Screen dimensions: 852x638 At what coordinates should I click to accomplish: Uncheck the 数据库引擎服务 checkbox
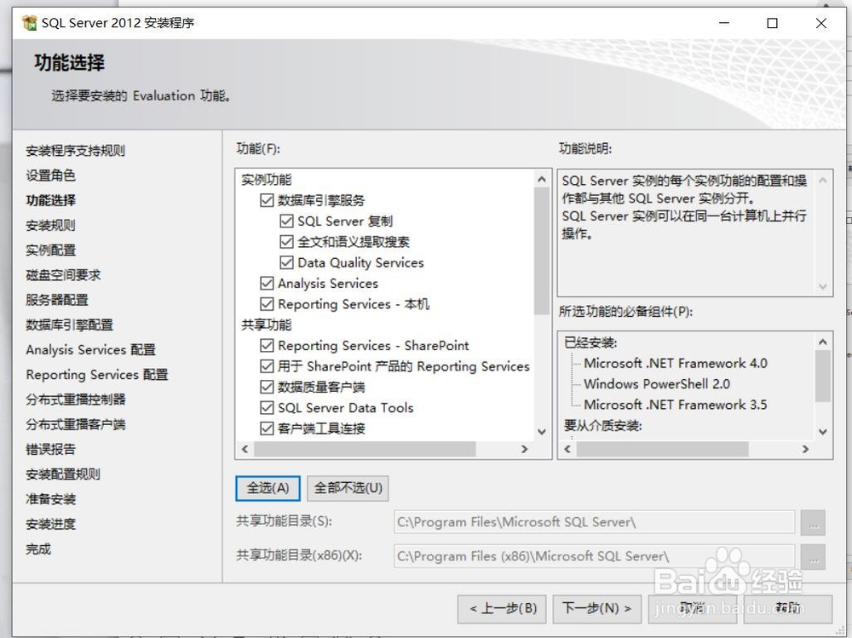click(267, 200)
